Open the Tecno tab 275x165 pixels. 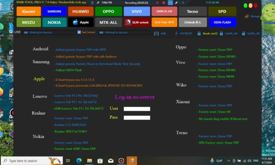point(192,11)
